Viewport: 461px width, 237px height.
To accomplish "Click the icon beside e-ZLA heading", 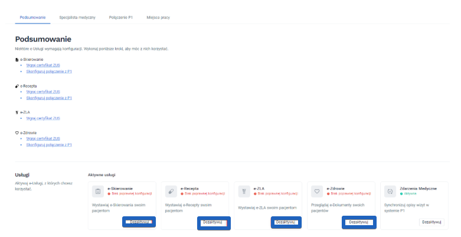I will click(17, 112).
